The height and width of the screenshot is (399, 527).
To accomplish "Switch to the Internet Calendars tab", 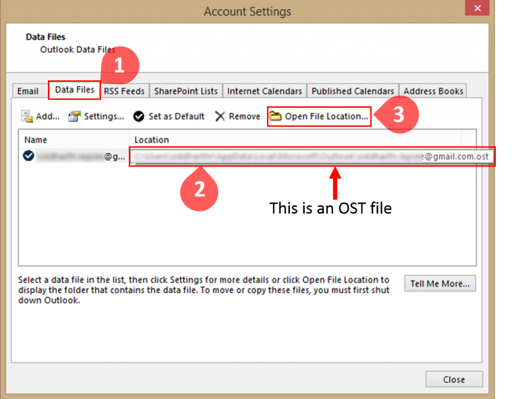I will pyautogui.click(x=265, y=91).
